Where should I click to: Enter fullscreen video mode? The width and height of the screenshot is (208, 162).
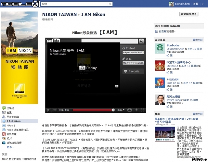pos(143,110)
